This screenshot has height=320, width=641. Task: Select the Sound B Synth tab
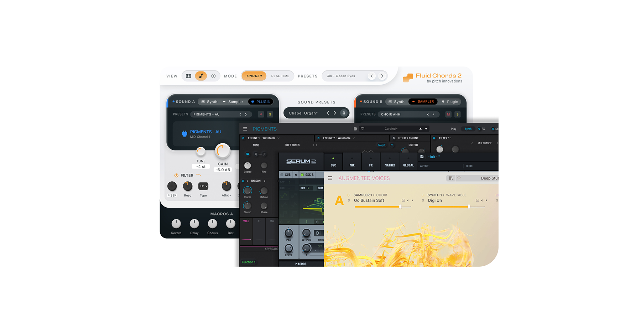[x=396, y=102]
